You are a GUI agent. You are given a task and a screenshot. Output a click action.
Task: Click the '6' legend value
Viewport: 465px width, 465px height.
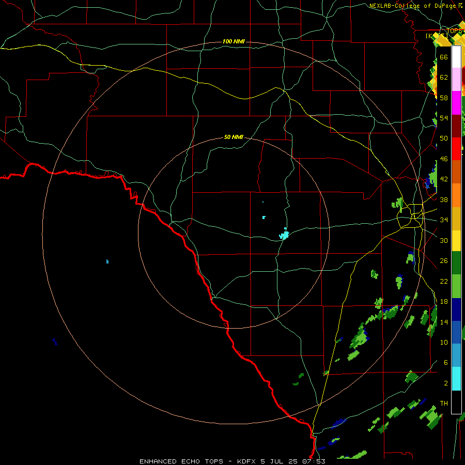446,363
